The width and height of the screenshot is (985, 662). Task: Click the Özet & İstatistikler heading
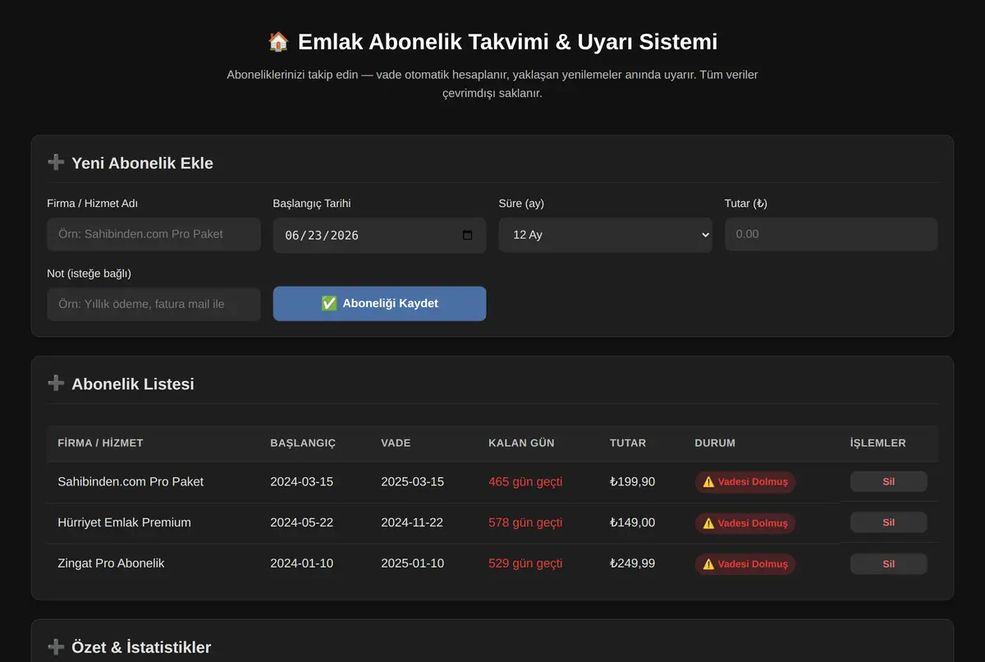[x=141, y=647]
